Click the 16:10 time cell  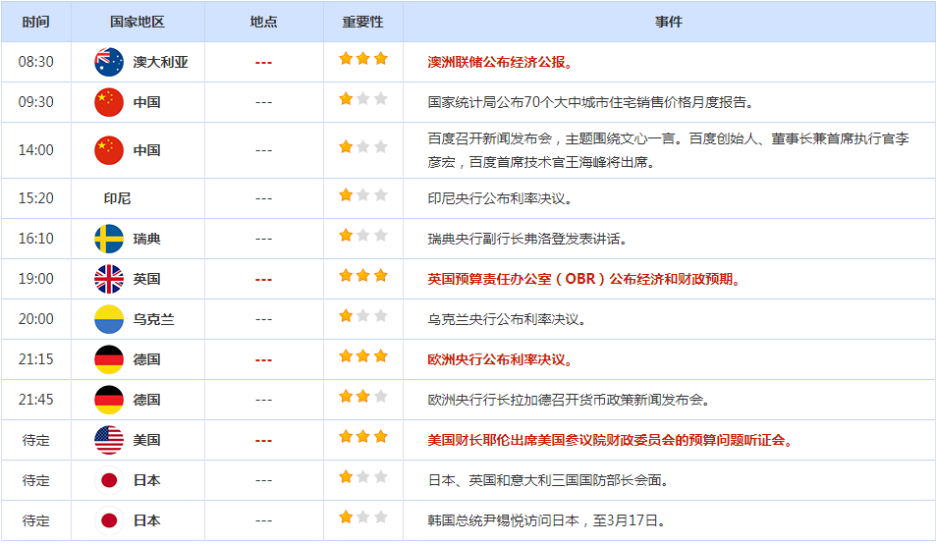(35, 239)
